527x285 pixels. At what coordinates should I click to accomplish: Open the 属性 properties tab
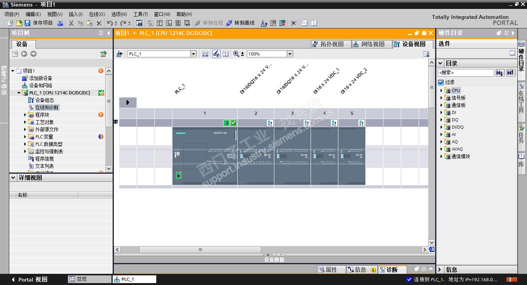[x=331, y=270]
